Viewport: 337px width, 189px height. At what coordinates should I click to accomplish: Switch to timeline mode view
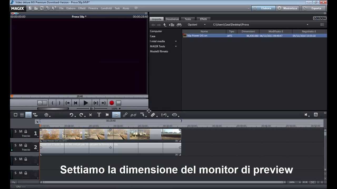(28, 115)
